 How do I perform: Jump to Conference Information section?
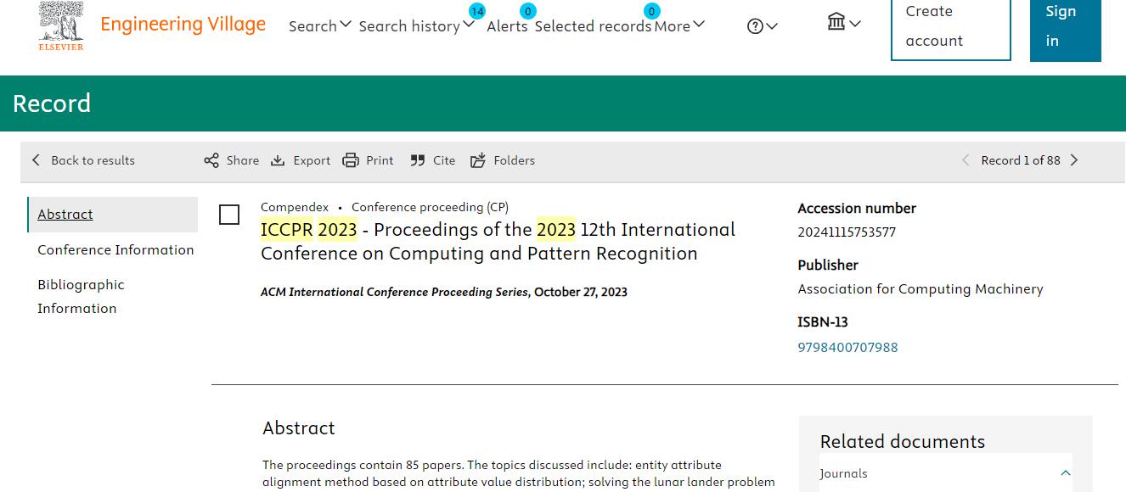click(115, 249)
